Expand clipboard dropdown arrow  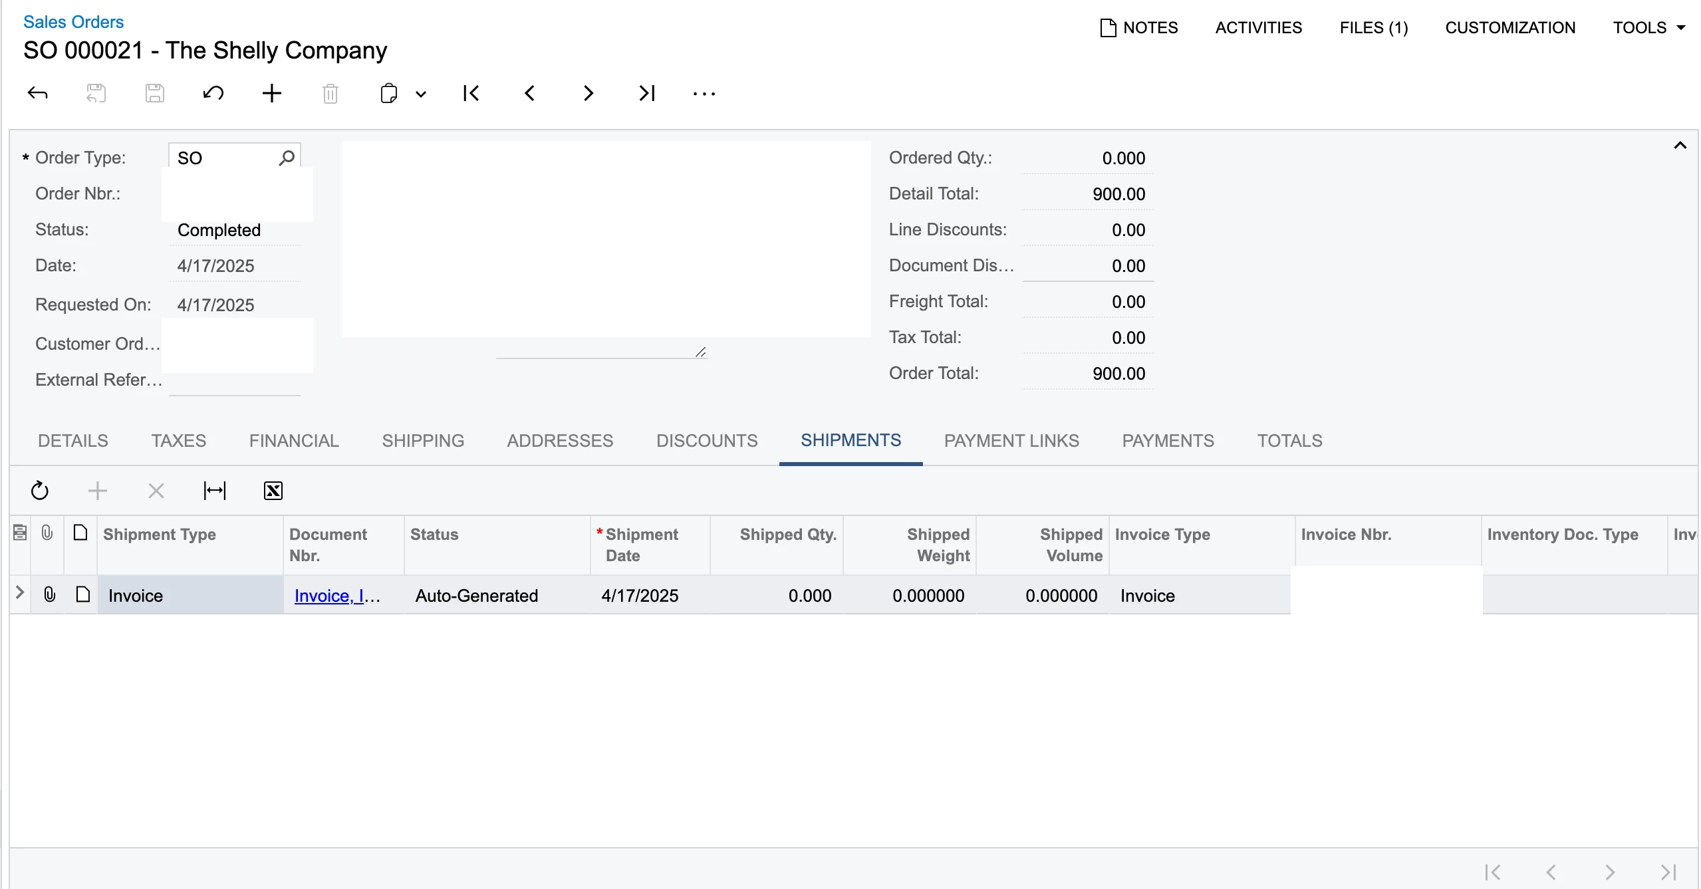pos(421,94)
